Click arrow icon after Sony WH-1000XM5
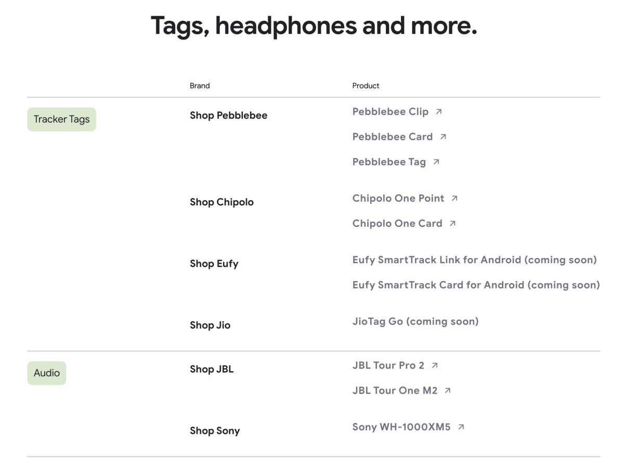This screenshot has height=468, width=624. click(461, 427)
